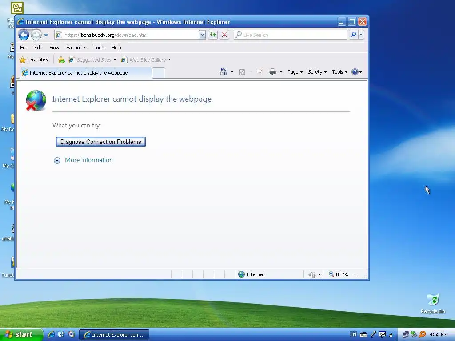455x341 pixels.
Task: Click the language bar microphone icon
Action: 373,335
